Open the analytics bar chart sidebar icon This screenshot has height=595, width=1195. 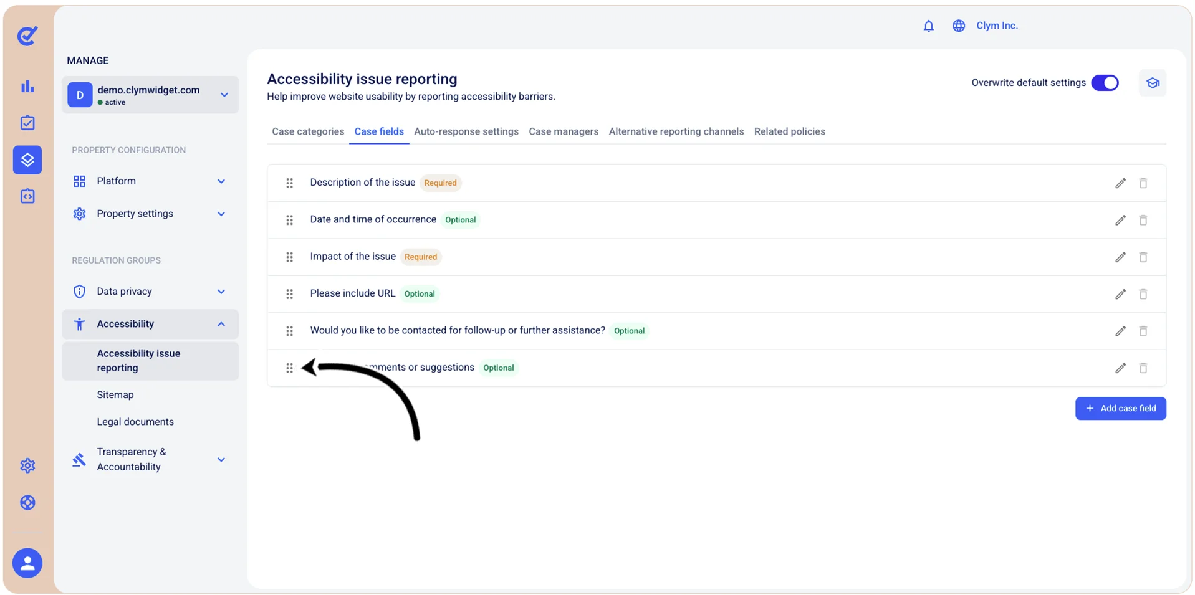tap(27, 87)
